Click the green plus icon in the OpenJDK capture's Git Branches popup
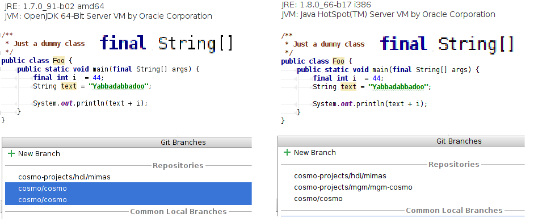This screenshot has width=534, height=222. click(11, 153)
